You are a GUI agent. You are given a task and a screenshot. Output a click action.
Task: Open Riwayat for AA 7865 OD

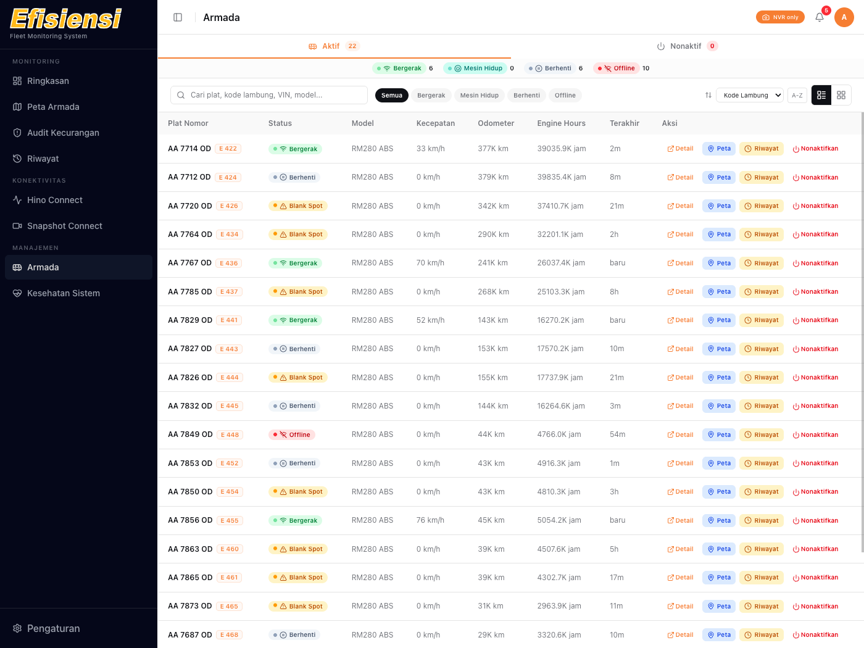tap(762, 578)
